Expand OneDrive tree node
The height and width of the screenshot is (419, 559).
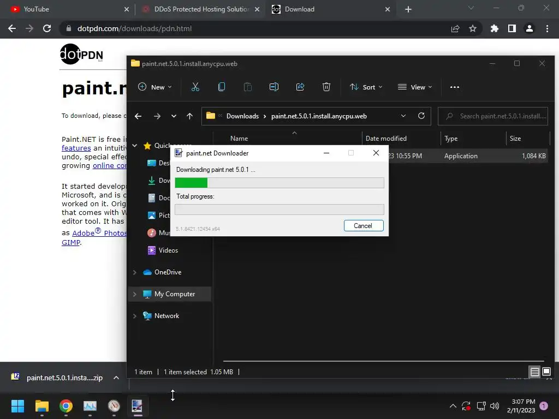click(x=135, y=272)
